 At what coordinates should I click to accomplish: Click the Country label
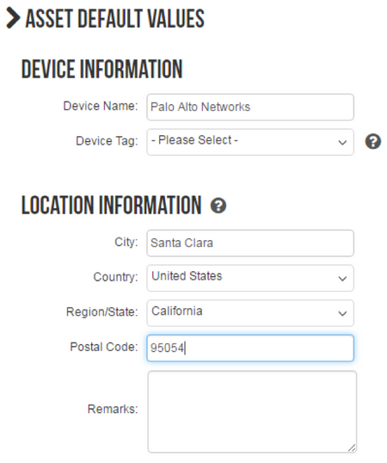[115, 277]
